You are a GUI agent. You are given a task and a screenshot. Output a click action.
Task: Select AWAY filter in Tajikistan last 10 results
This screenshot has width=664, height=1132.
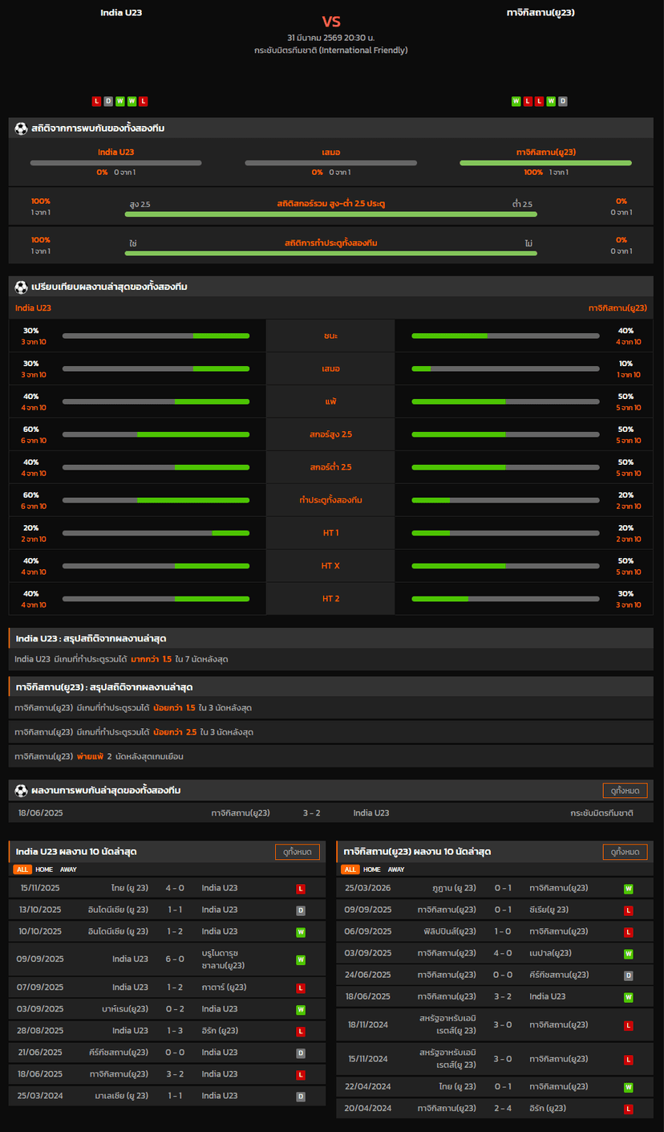[396, 869]
